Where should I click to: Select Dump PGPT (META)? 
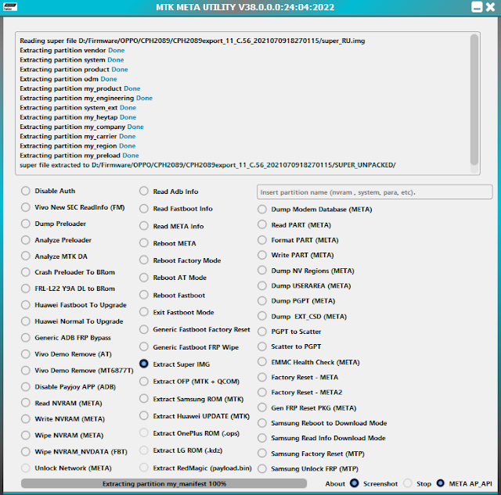coord(262,300)
